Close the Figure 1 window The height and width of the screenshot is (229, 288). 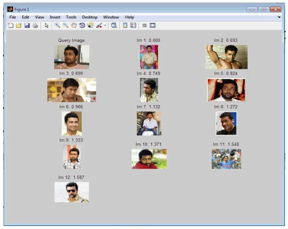pos(276,9)
